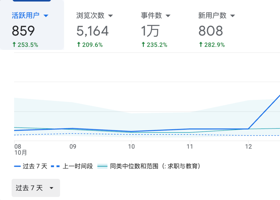The image size is (280, 200).
Task: Click the 08 10月 date axis label
Action: tap(20, 150)
